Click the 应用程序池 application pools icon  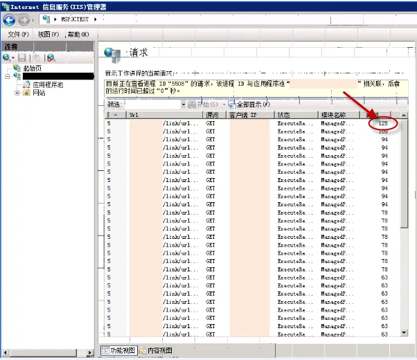click(x=26, y=85)
